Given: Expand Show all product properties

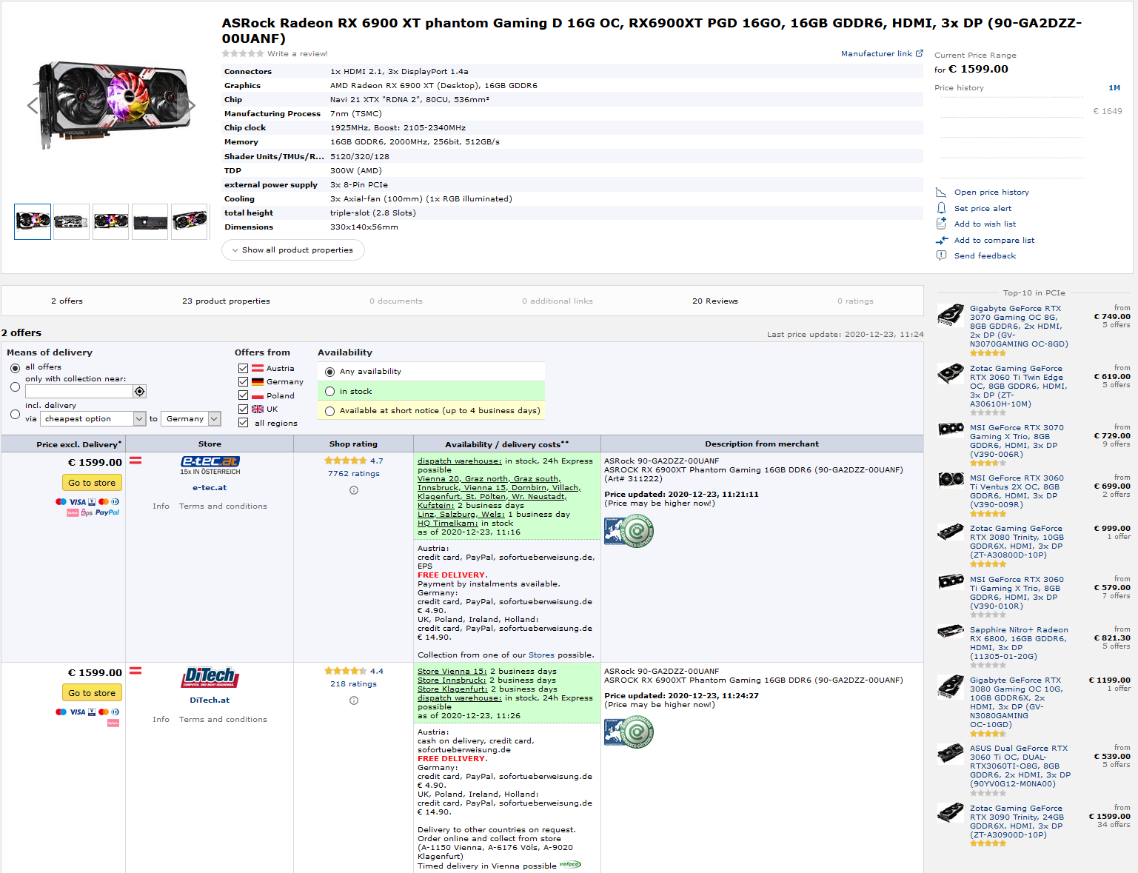Looking at the screenshot, I should pos(293,250).
